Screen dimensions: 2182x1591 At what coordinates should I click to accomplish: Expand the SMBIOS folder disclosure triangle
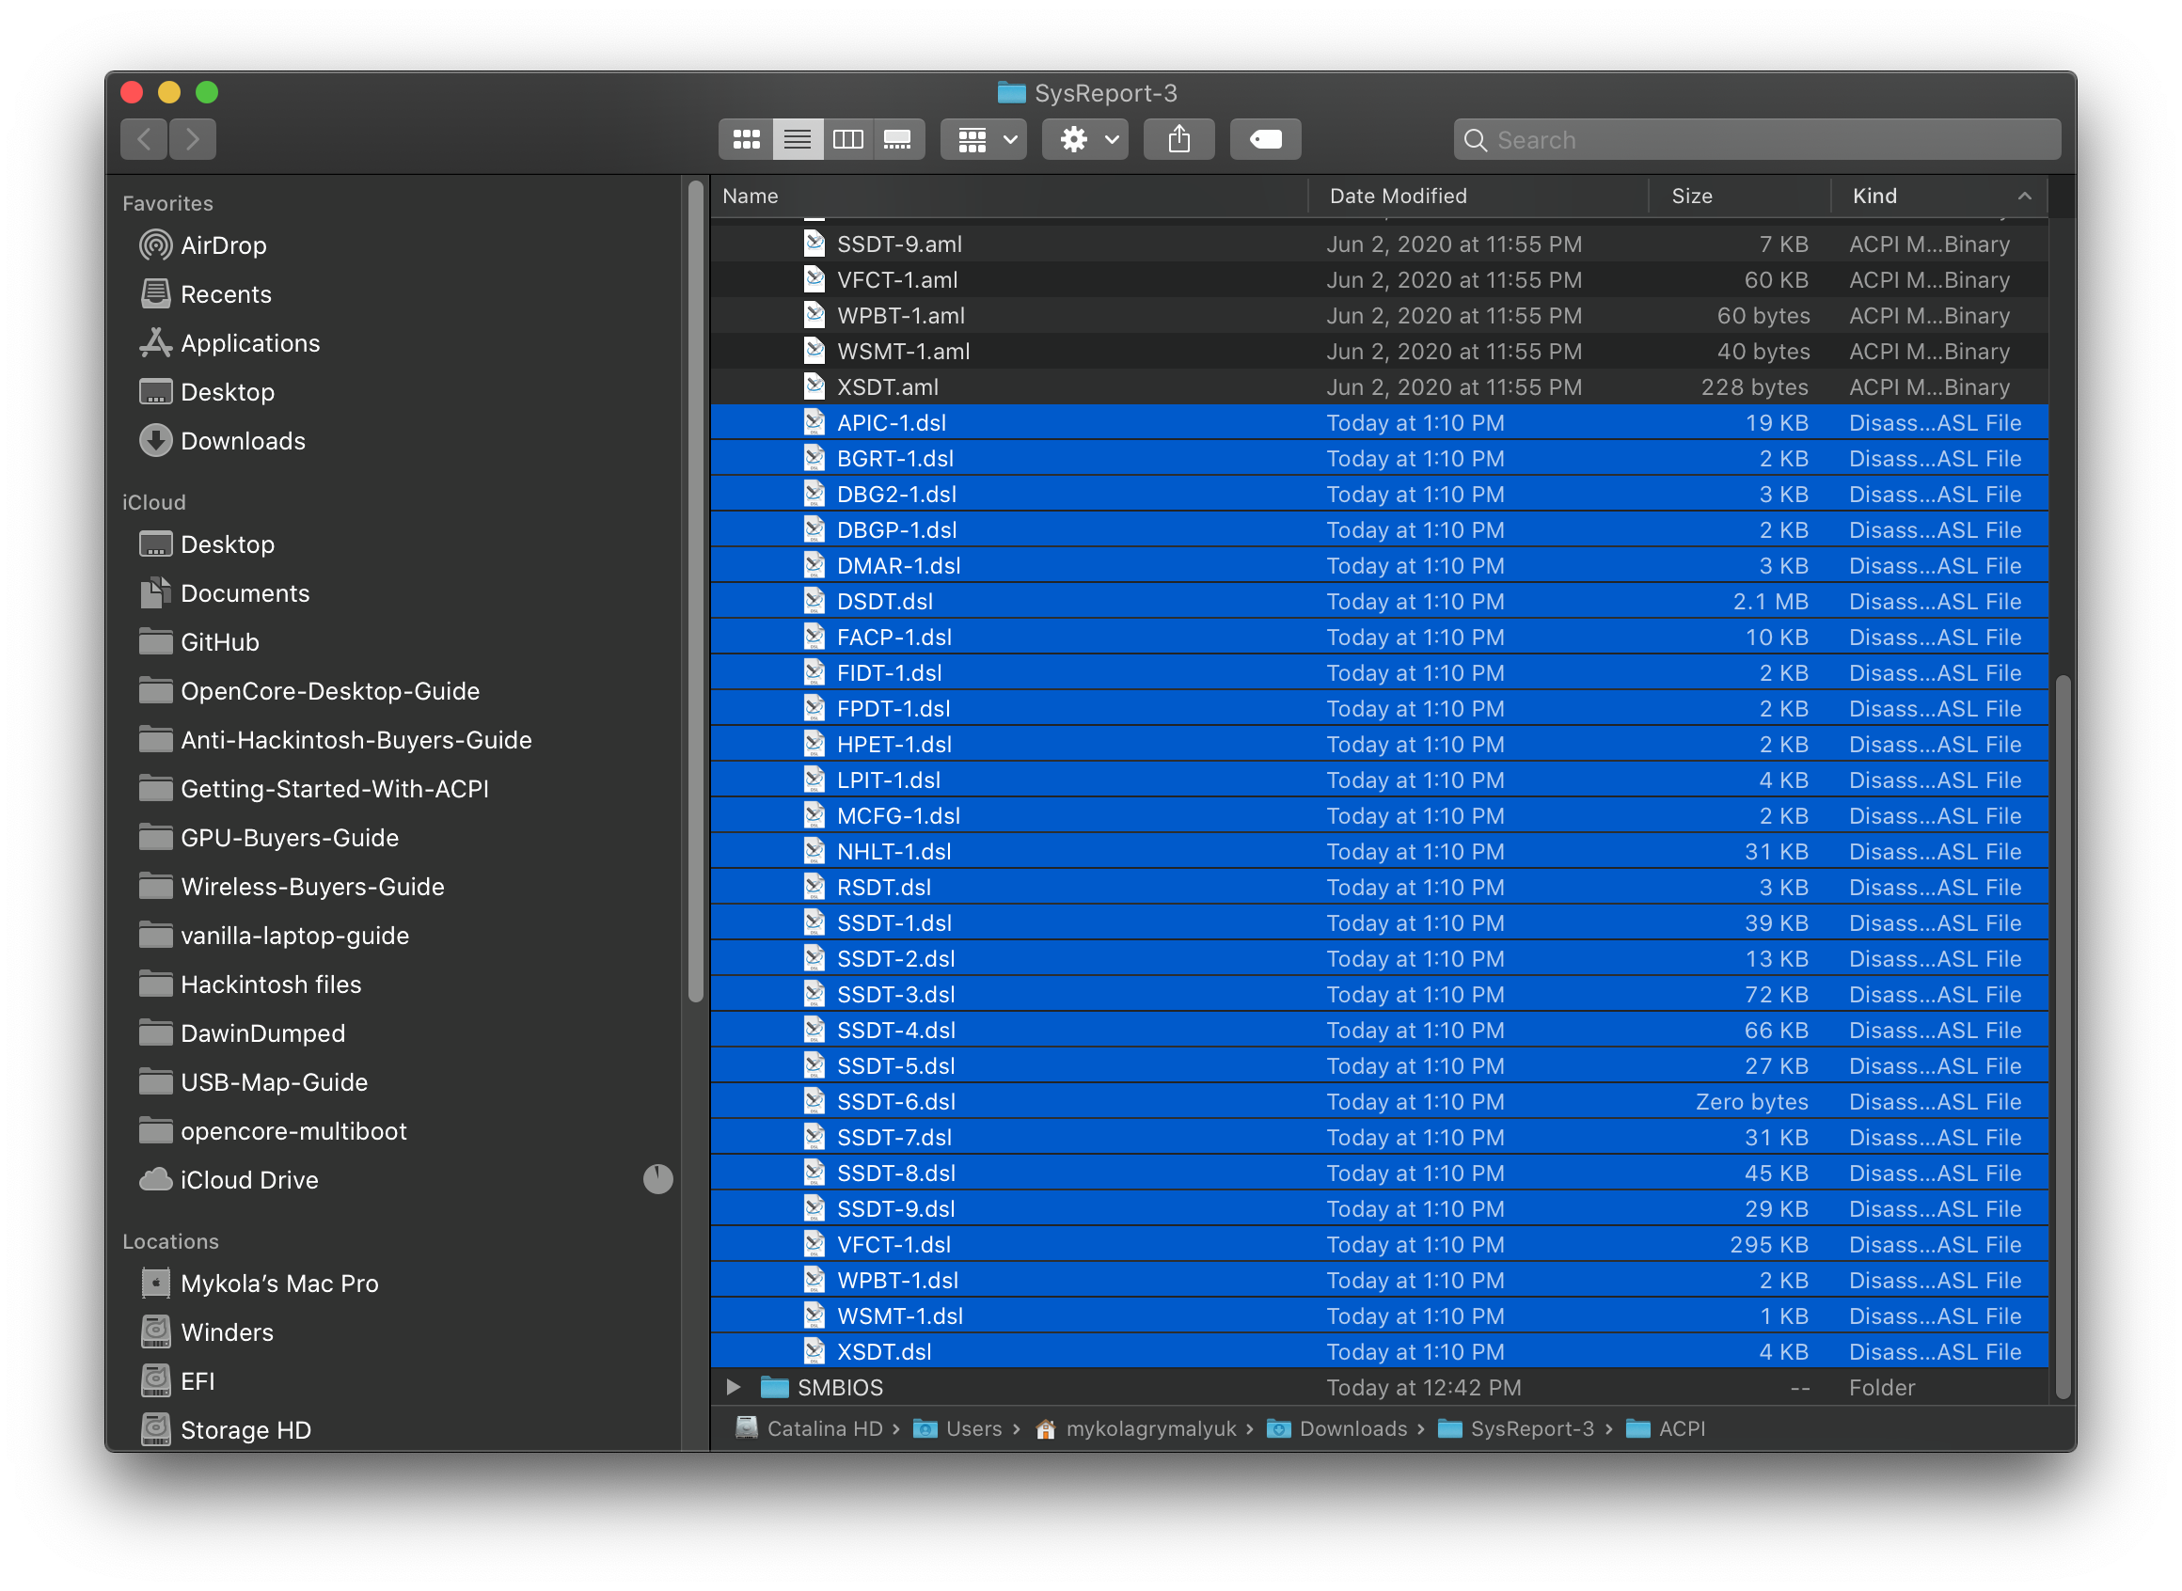(733, 1387)
